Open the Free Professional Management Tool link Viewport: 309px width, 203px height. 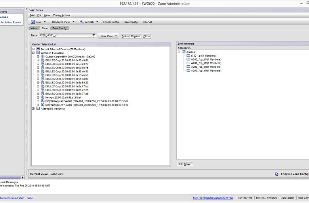pyautogui.click(x=213, y=198)
